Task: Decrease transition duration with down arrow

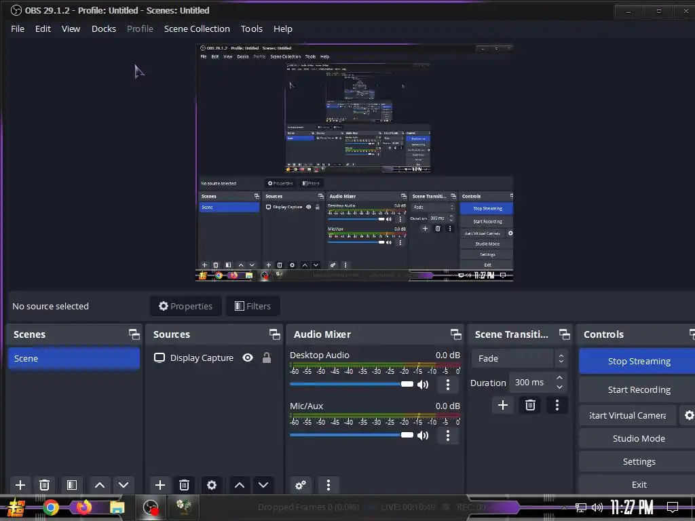Action: tap(559, 387)
